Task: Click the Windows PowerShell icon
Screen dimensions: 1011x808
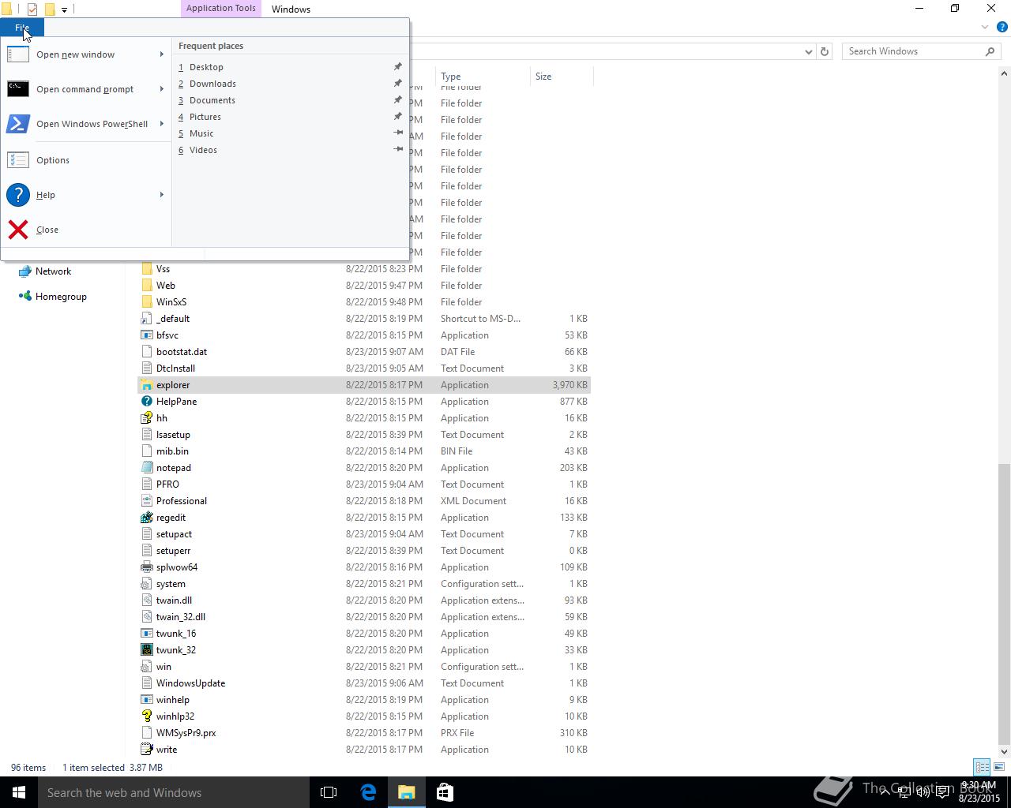Action: (17, 124)
